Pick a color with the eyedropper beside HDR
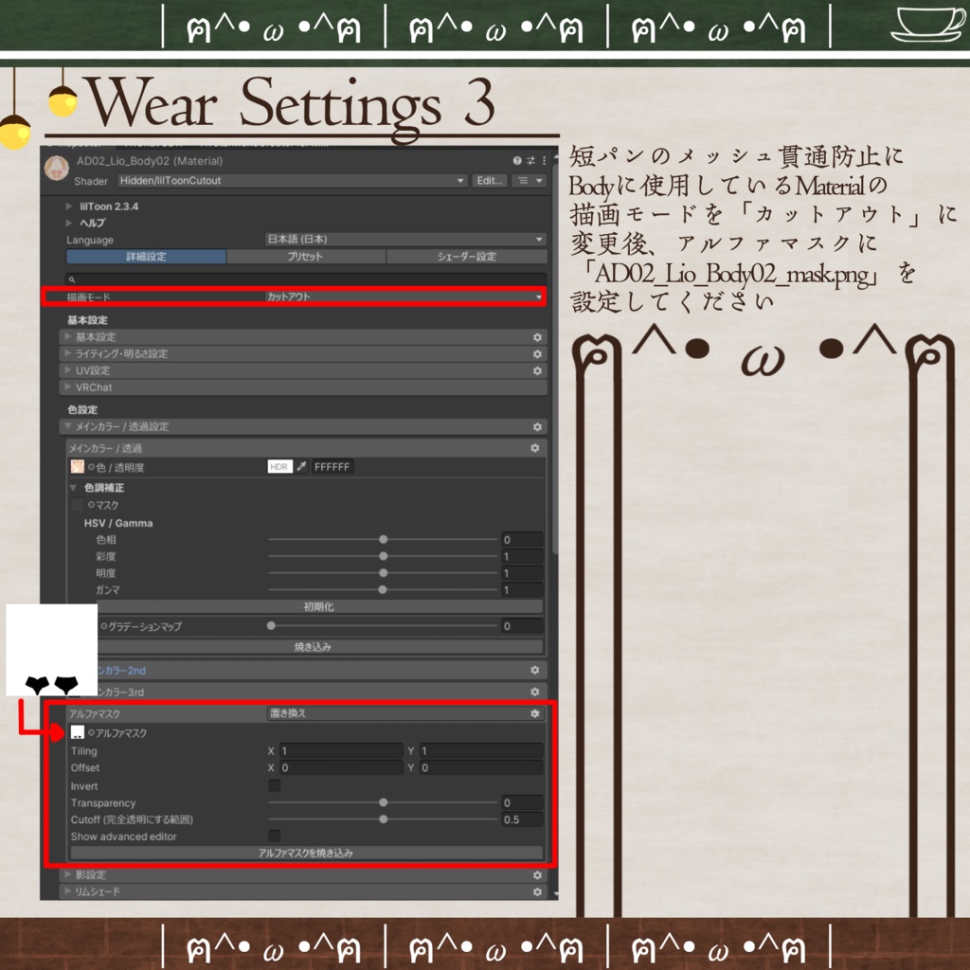The image size is (970, 970). pyautogui.click(x=301, y=466)
